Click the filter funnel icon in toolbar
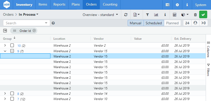 pos(147,15)
